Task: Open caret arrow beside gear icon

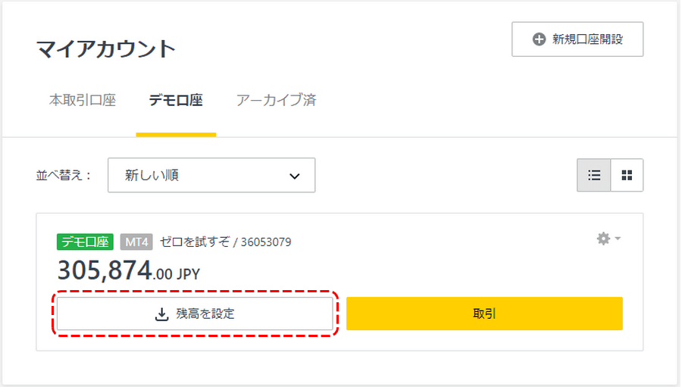Action: click(618, 239)
